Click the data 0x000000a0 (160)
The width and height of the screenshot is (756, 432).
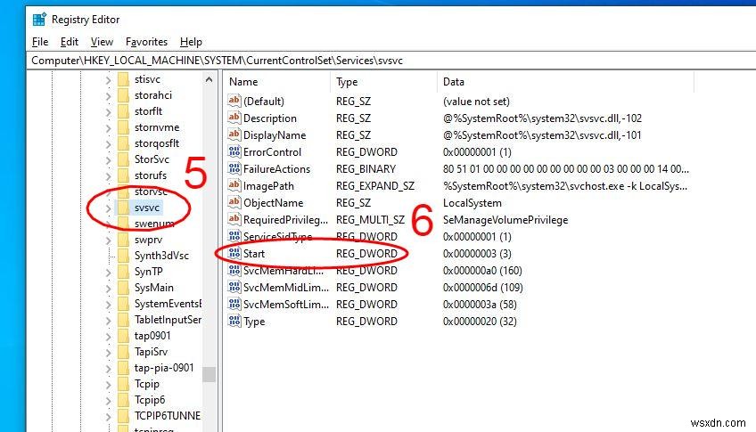coord(482,270)
